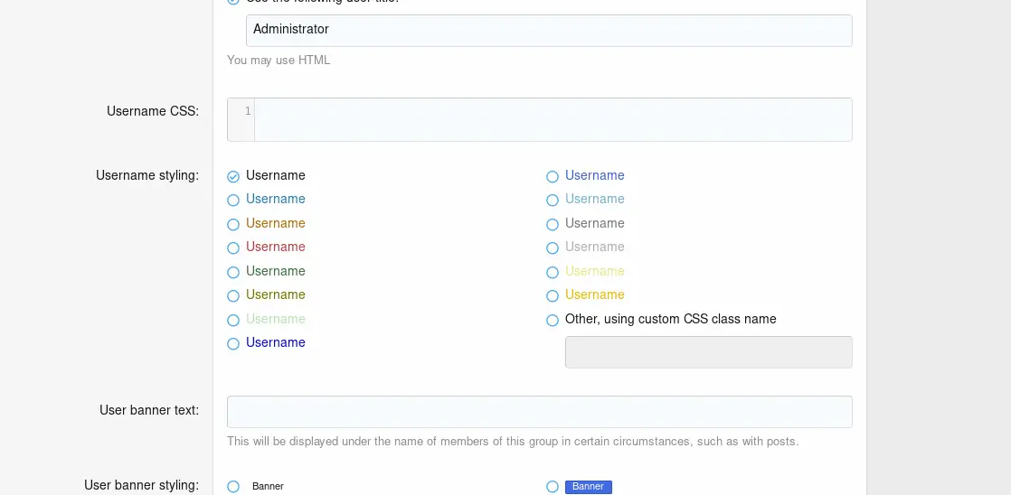Viewport: 1011px width, 495px height.
Task: Choose the orange Username styling option
Action: click(x=233, y=224)
